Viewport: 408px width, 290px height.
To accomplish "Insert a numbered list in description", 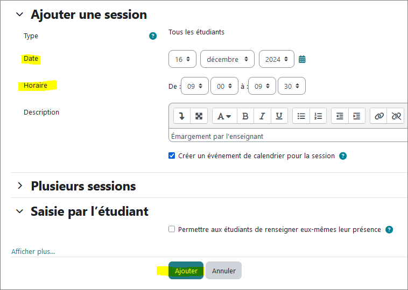I will (x=318, y=116).
